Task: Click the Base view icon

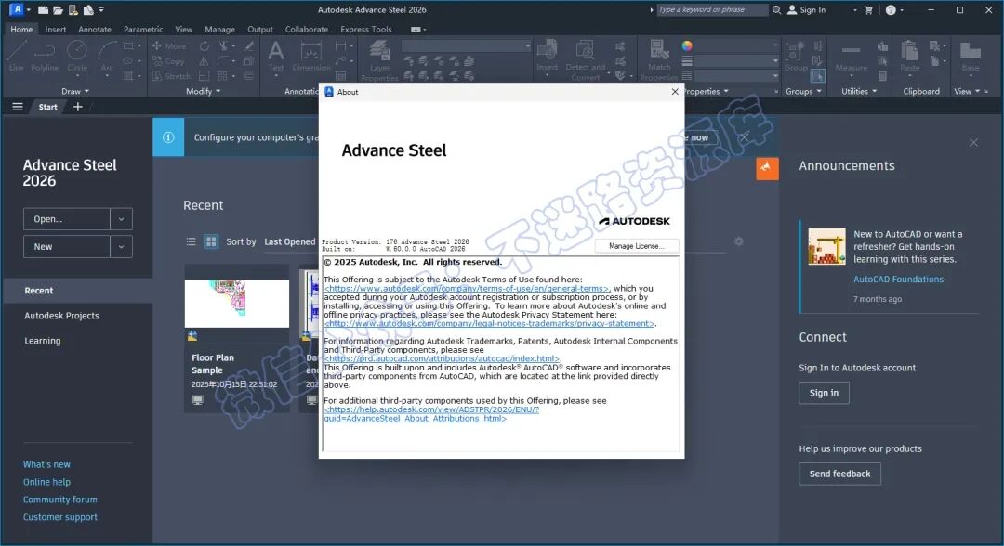Action: pyautogui.click(x=970, y=56)
